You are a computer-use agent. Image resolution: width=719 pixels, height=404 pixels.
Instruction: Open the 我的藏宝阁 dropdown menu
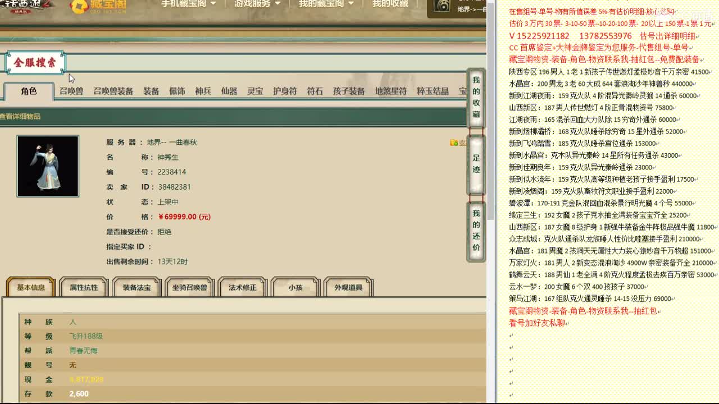(x=326, y=4)
